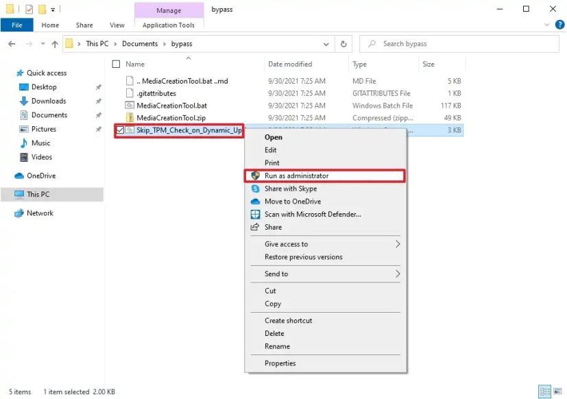
Task: Switch to details view icon in status bar
Action: pos(544,391)
